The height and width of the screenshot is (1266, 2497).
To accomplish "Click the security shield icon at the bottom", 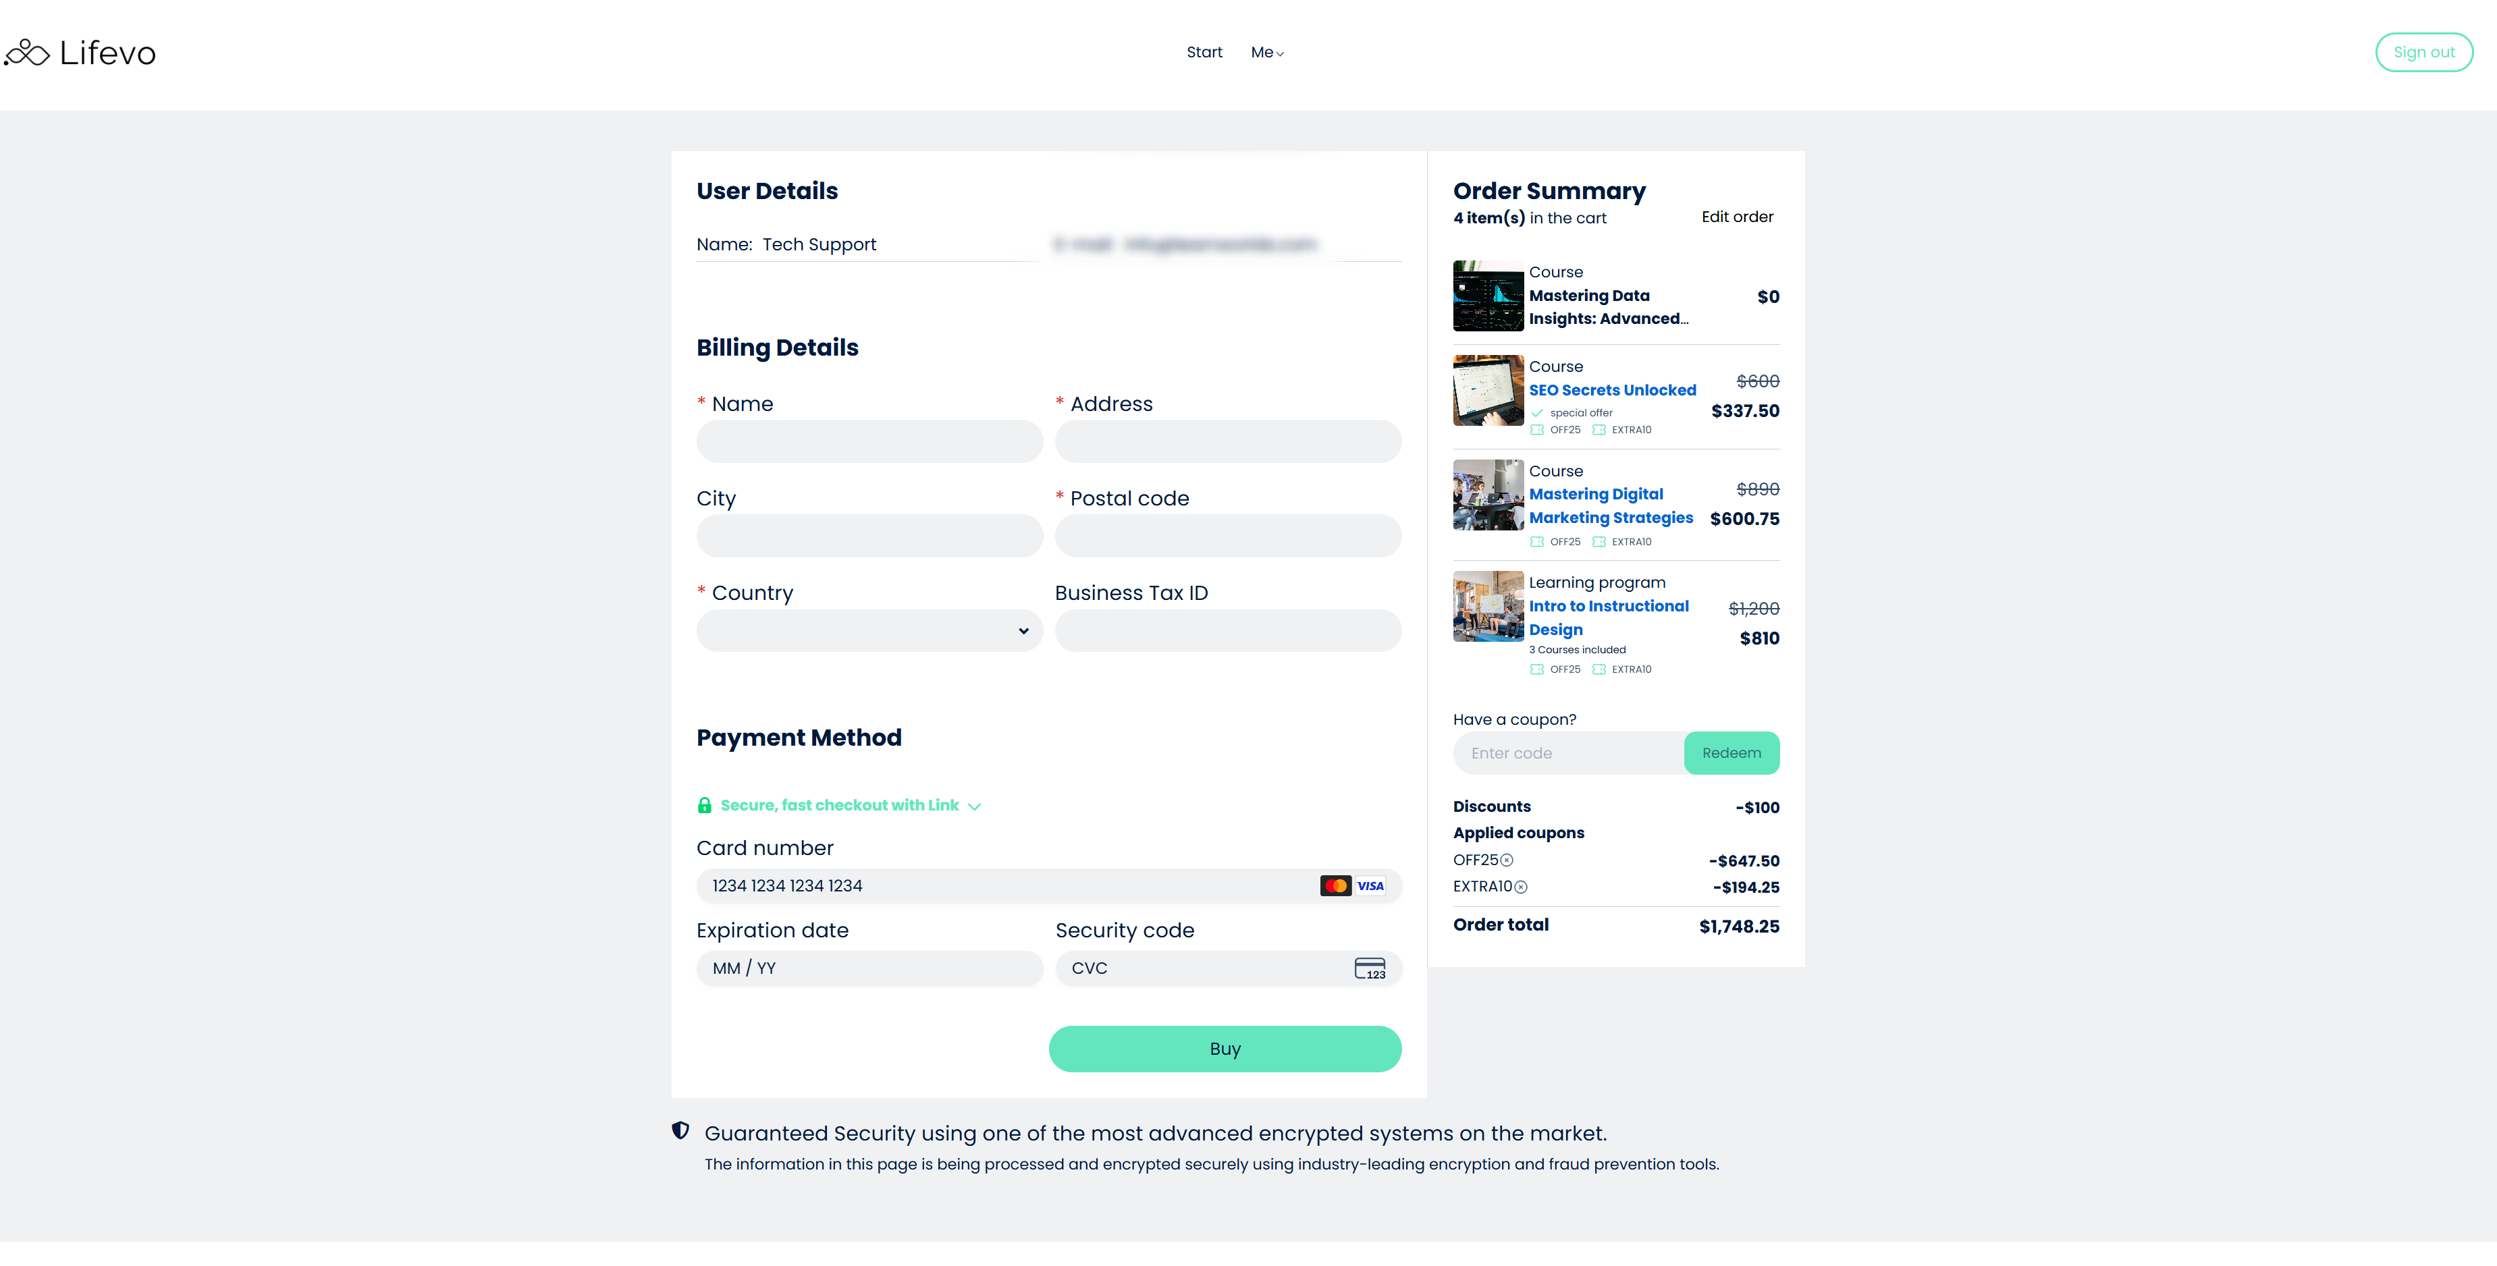I will click(x=680, y=1130).
